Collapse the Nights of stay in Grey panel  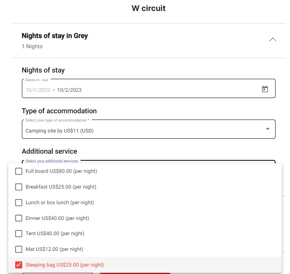pos(273,40)
